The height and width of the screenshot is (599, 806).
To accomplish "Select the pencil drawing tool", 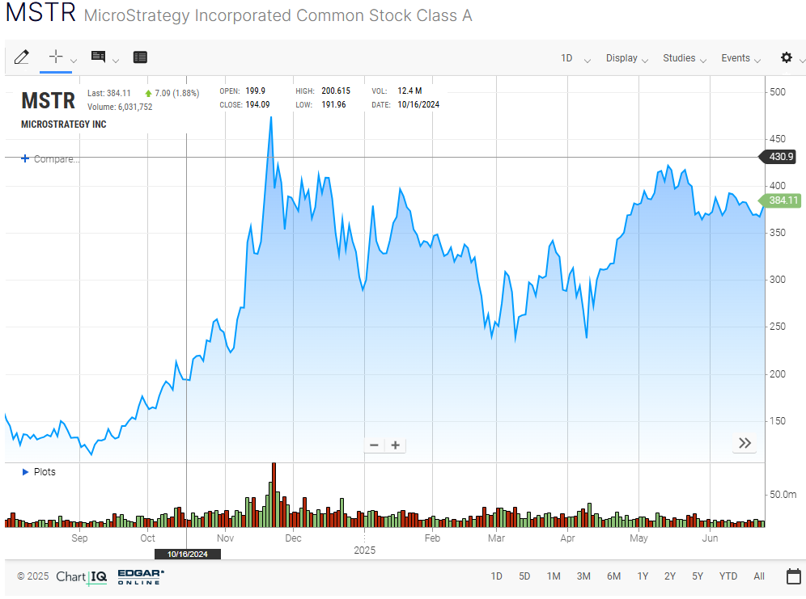I will click(22, 57).
